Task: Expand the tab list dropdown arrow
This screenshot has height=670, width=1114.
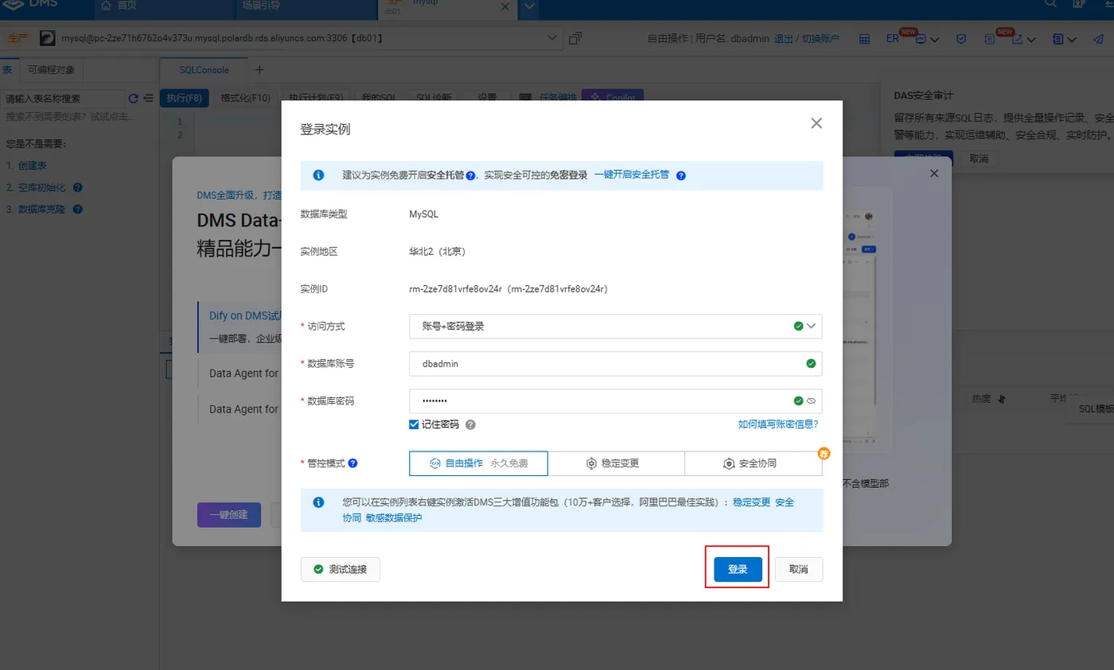Action: point(529,7)
